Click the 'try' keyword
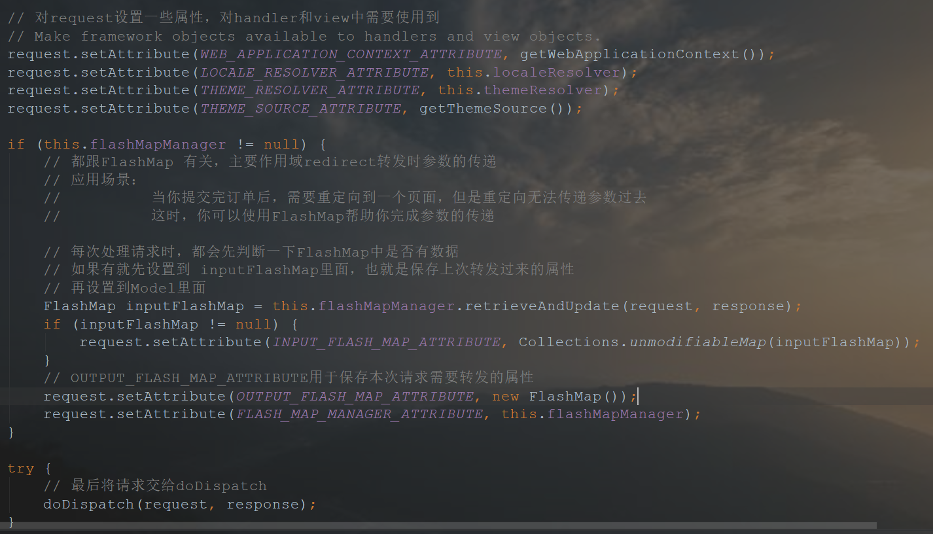Image resolution: width=933 pixels, height=534 pixels. point(21,469)
